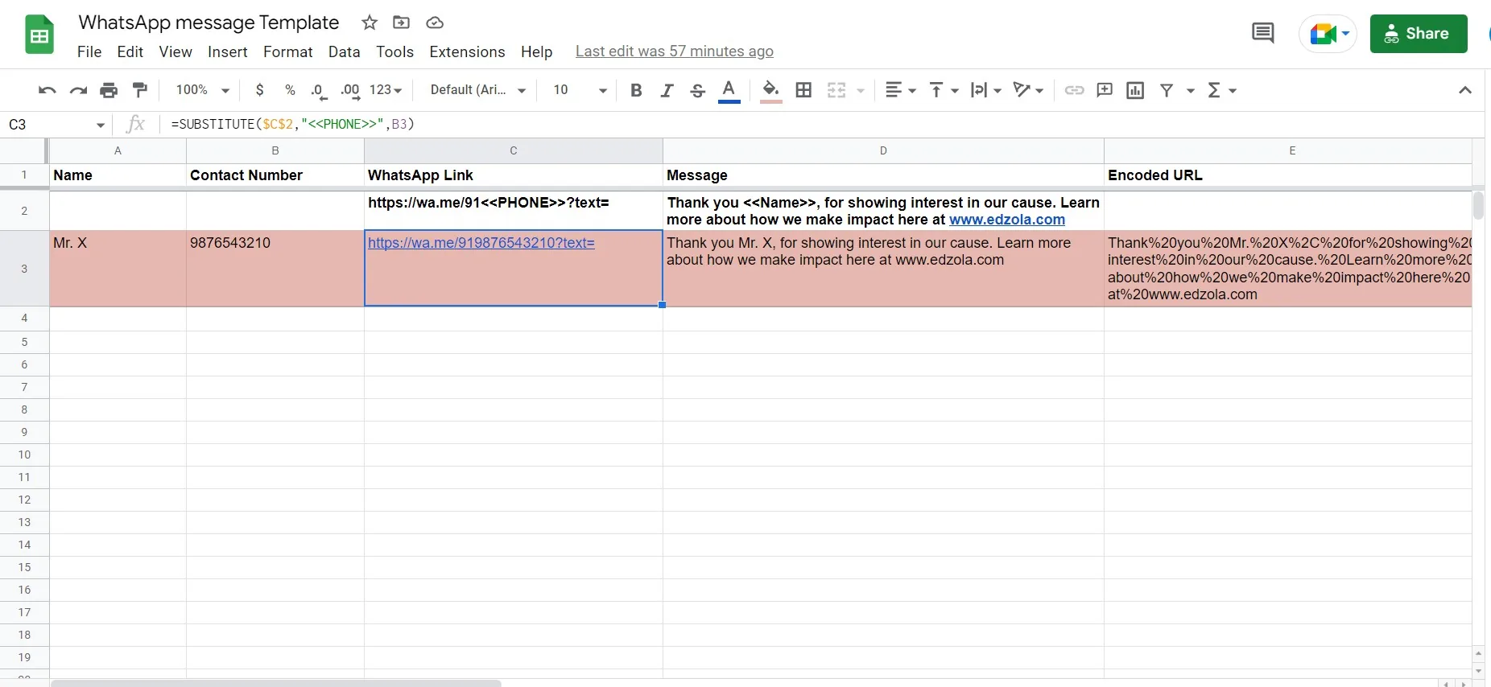Open the Format menu

click(x=287, y=51)
